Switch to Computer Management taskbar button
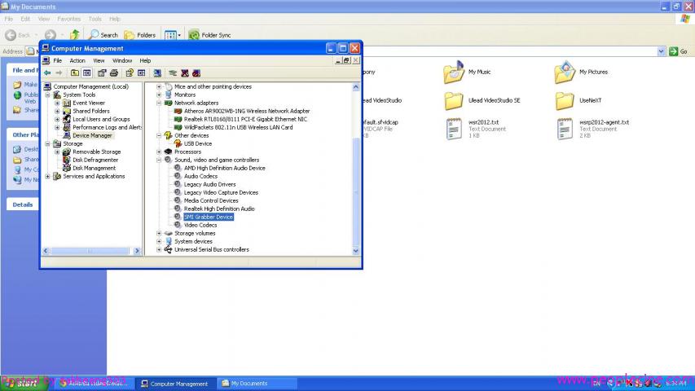The image size is (695, 391). pos(174,384)
